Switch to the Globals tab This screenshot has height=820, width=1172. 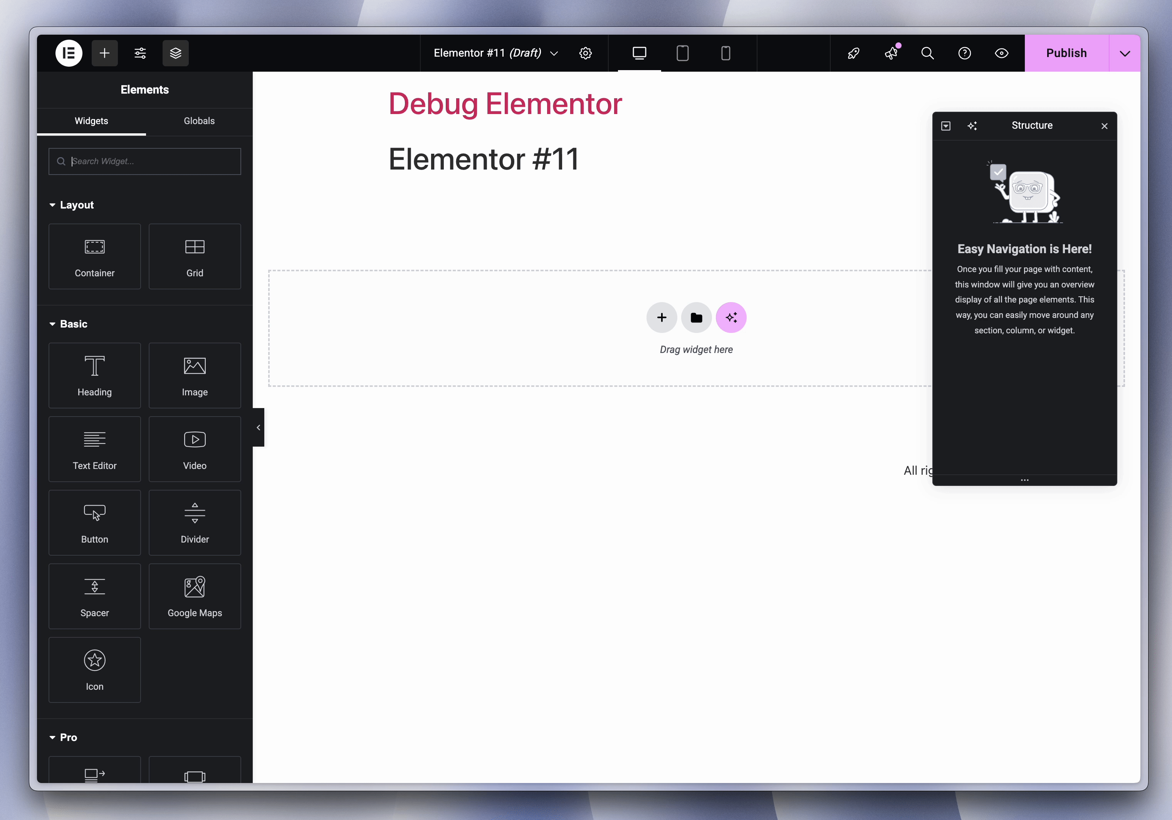click(x=199, y=121)
